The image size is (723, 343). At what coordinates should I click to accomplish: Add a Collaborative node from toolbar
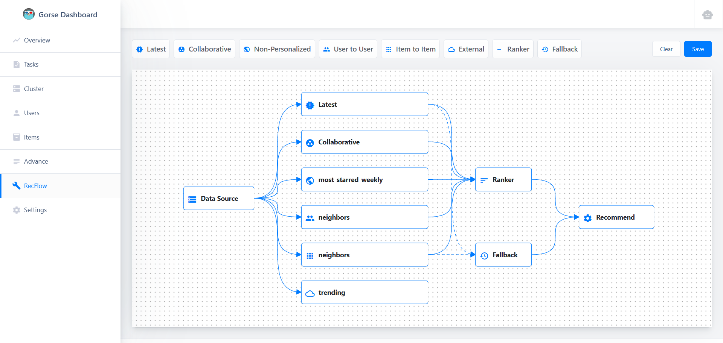click(x=204, y=49)
